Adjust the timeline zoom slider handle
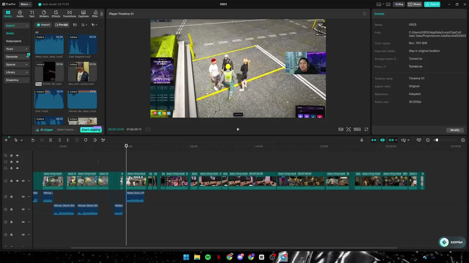The width and height of the screenshot is (469, 263). click(436, 140)
